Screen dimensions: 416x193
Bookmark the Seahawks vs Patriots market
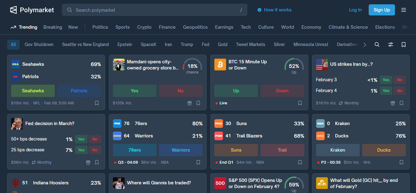(x=97, y=103)
